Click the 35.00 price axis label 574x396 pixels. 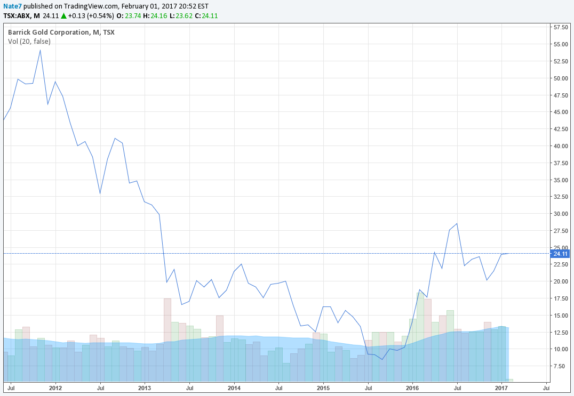point(561,180)
